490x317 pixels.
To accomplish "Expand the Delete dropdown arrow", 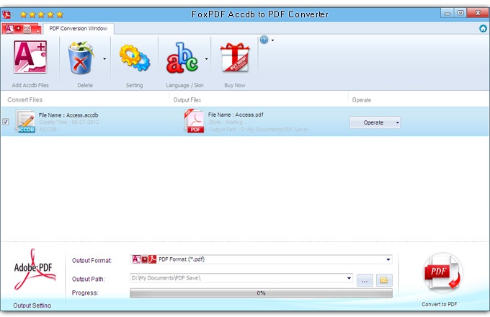I will tap(104, 58).
